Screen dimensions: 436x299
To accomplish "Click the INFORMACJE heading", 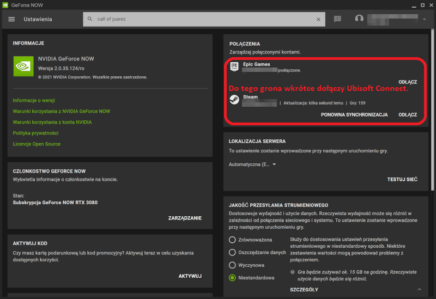I will pos(28,44).
